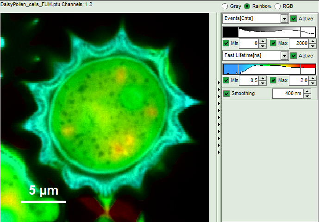Increase Fast Lifetime Min with up arrow

click(x=263, y=79)
